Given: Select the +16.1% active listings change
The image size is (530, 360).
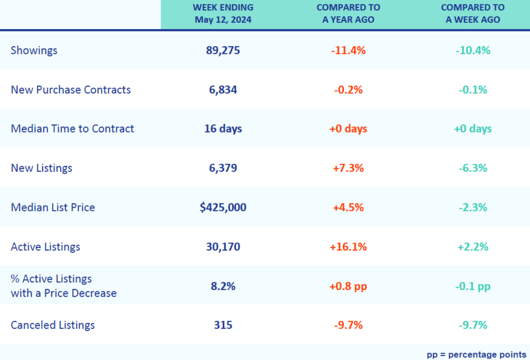Looking at the screenshot, I should 348,247.
